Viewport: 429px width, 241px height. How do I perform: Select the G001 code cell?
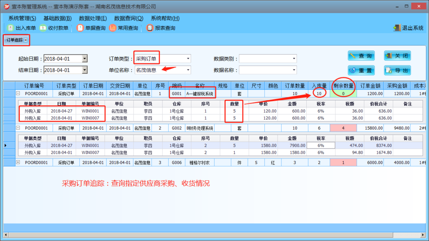pyautogui.click(x=177, y=94)
